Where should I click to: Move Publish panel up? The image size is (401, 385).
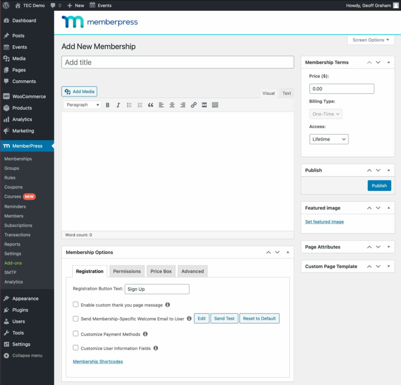[x=369, y=170]
